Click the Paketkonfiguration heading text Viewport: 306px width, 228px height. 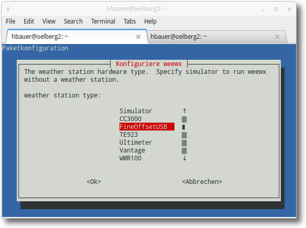(35, 48)
